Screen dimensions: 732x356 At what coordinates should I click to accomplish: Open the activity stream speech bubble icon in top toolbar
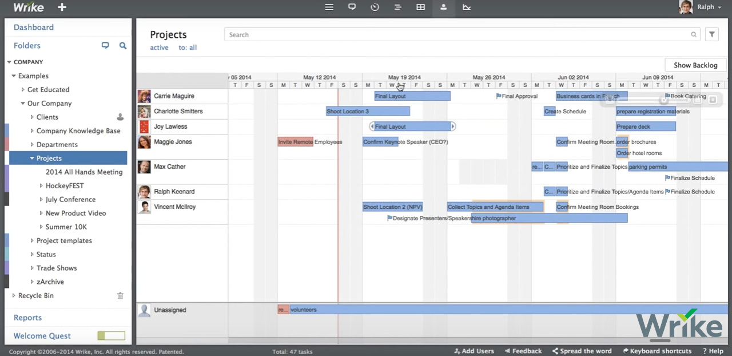point(352,7)
